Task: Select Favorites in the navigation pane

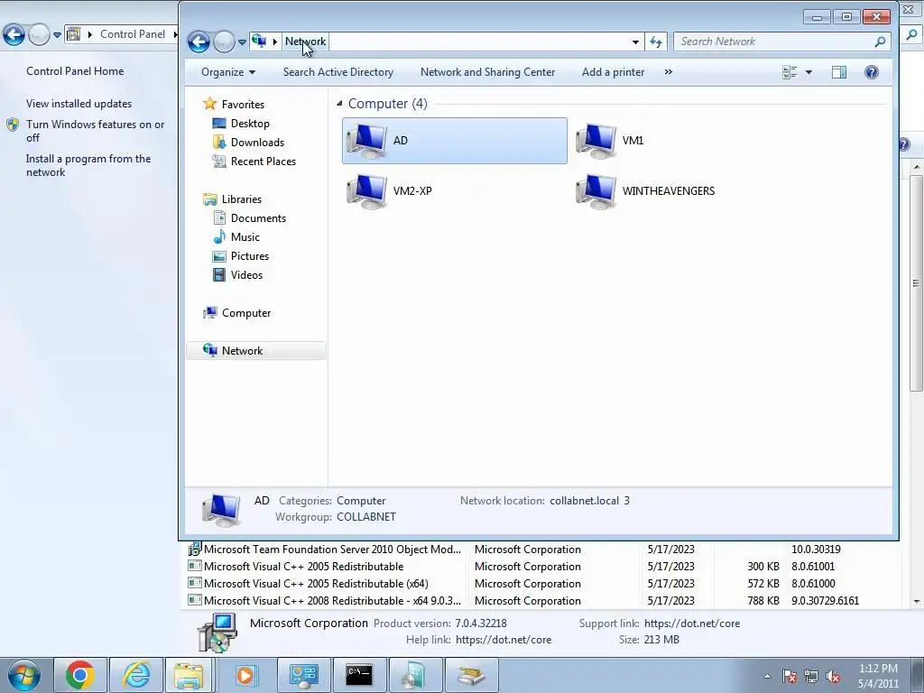Action: (243, 105)
